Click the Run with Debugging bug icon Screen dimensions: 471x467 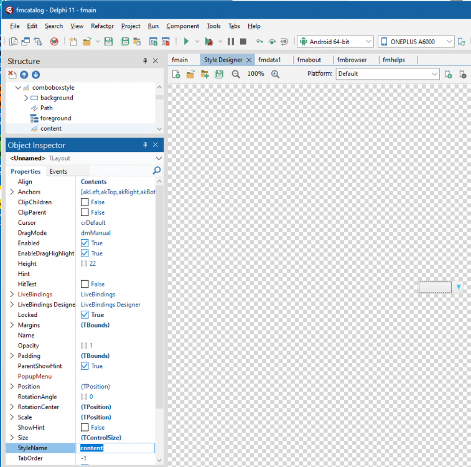click(x=209, y=42)
